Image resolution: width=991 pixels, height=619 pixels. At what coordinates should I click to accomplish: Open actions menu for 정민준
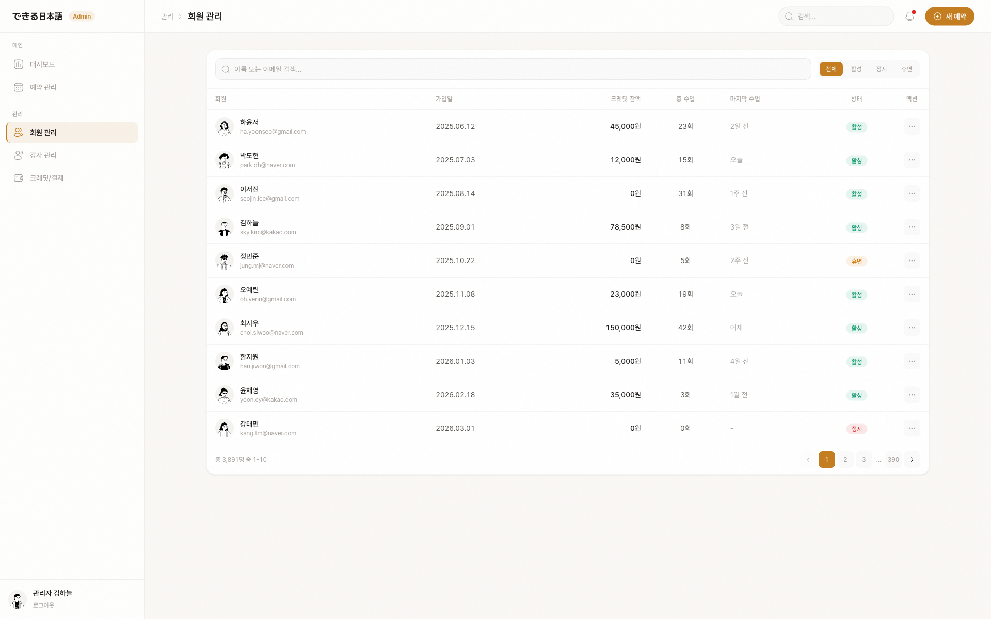click(x=912, y=260)
